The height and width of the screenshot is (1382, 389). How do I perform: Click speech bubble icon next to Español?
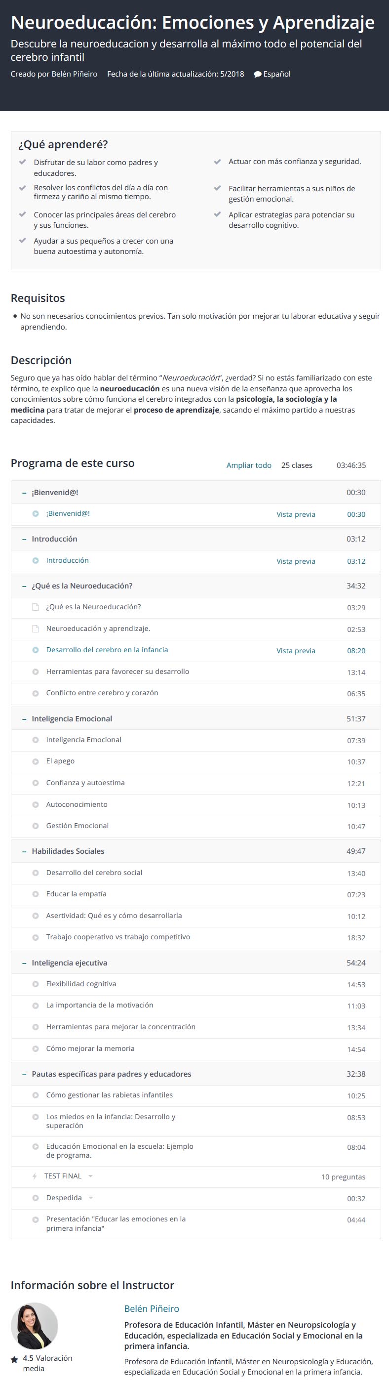click(x=257, y=74)
